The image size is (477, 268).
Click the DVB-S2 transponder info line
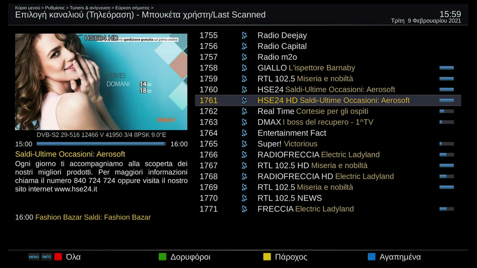(x=101, y=135)
